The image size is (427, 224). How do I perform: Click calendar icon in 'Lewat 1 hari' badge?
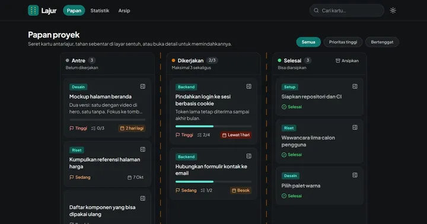pos(224,135)
